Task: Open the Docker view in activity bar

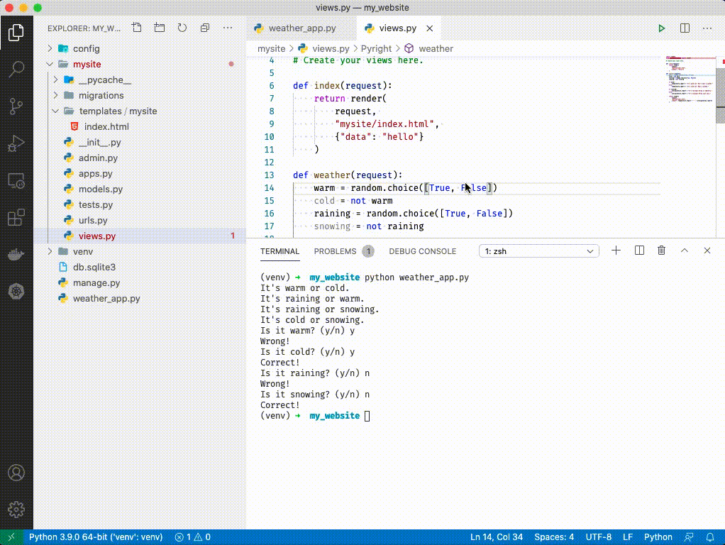Action: [16, 255]
